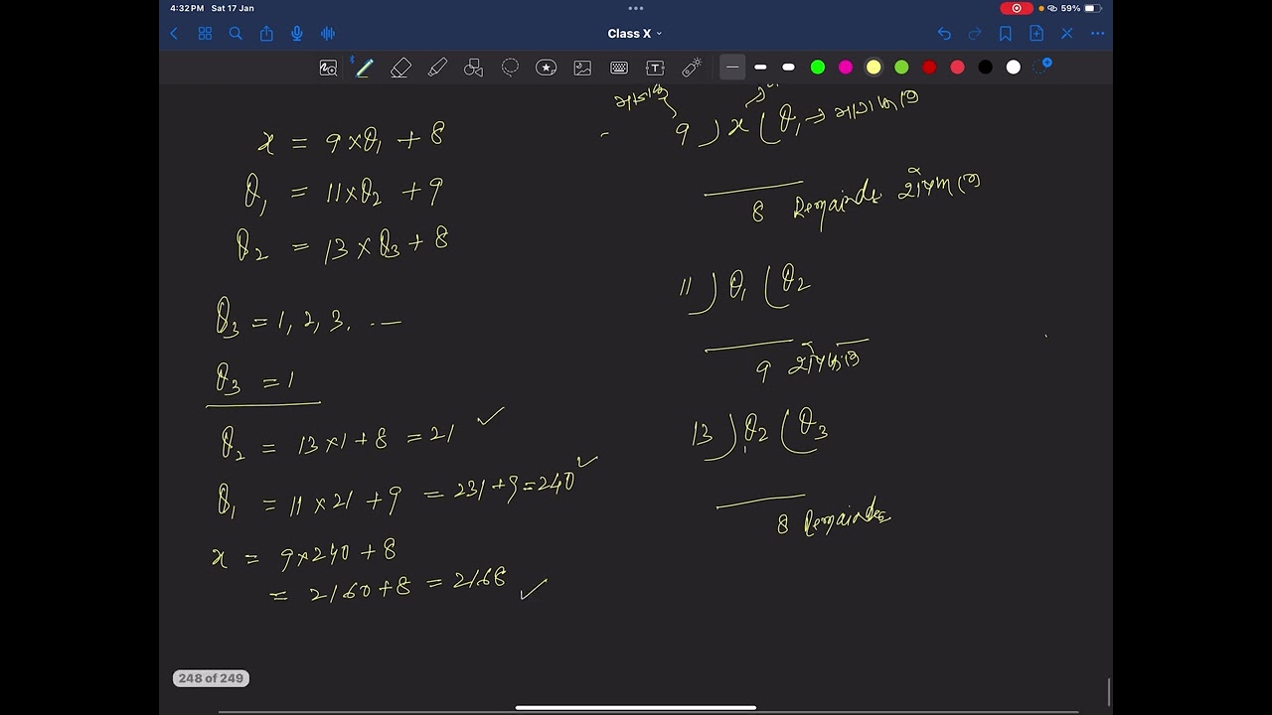Pick the lime green pen color
The height and width of the screenshot is (715, 1272).
[901, 68]
